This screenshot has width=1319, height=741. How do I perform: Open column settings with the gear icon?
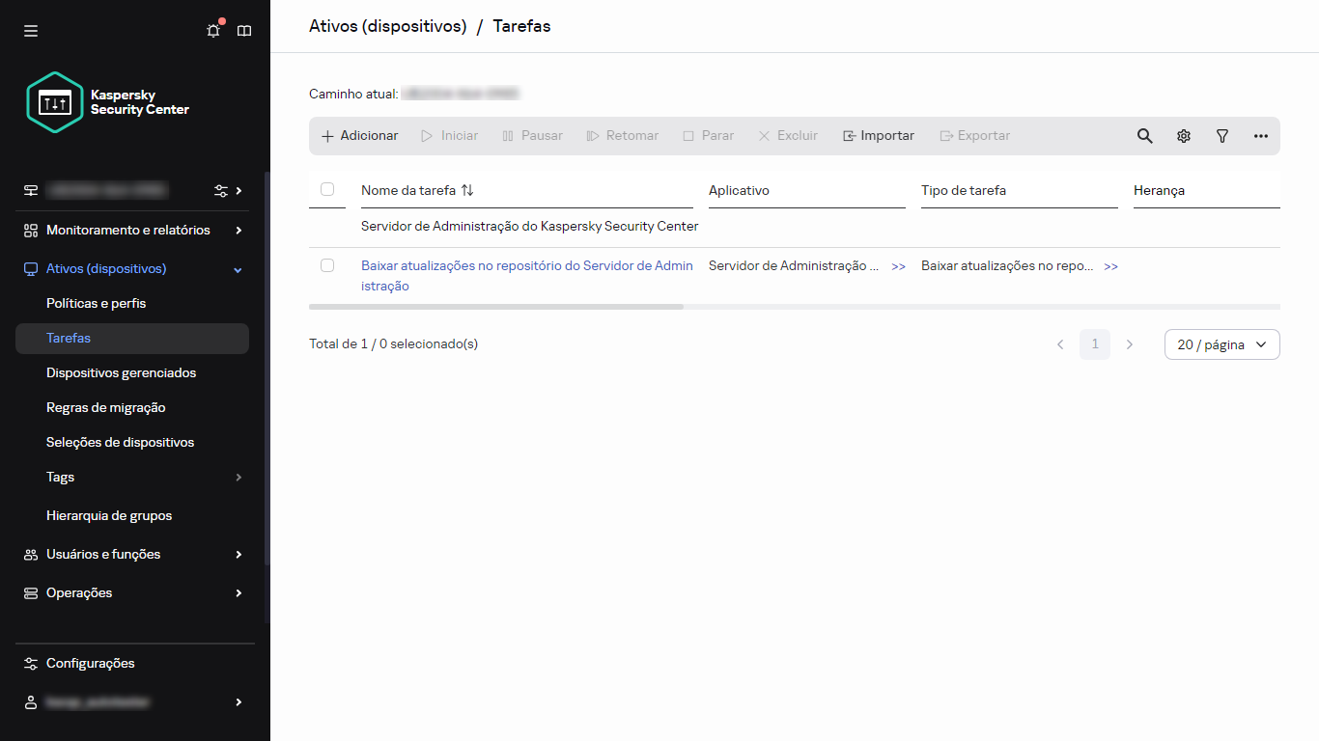tap(1183, 136)
